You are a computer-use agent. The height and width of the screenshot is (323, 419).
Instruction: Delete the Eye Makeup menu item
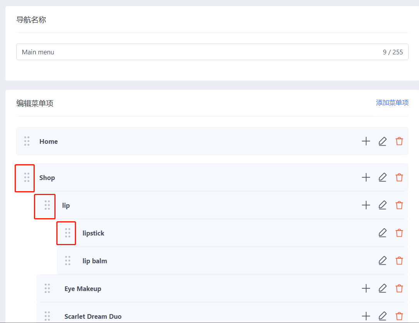(x=399, y=289)
